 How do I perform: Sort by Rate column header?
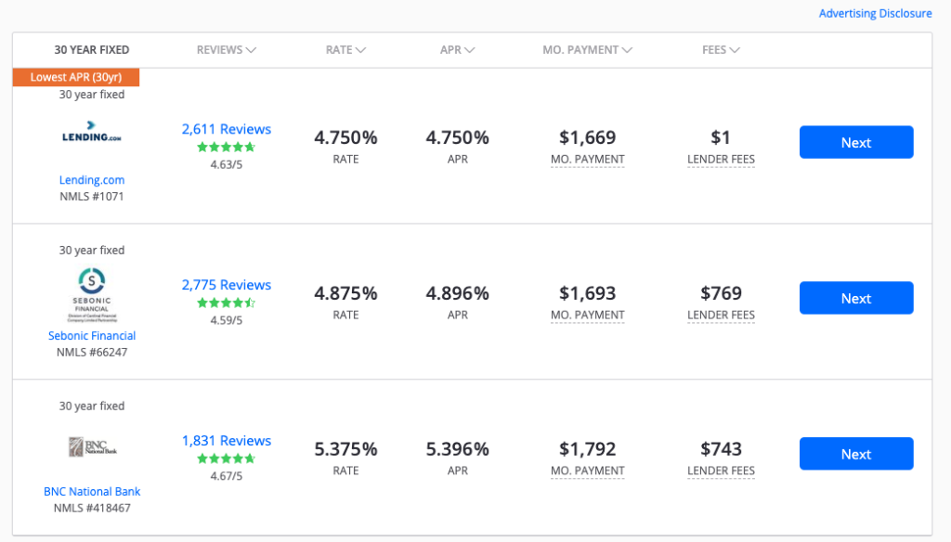[x=345, y=50]
